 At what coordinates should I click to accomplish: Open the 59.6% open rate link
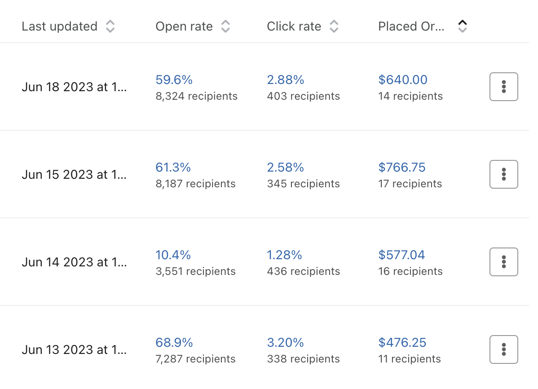174,80
